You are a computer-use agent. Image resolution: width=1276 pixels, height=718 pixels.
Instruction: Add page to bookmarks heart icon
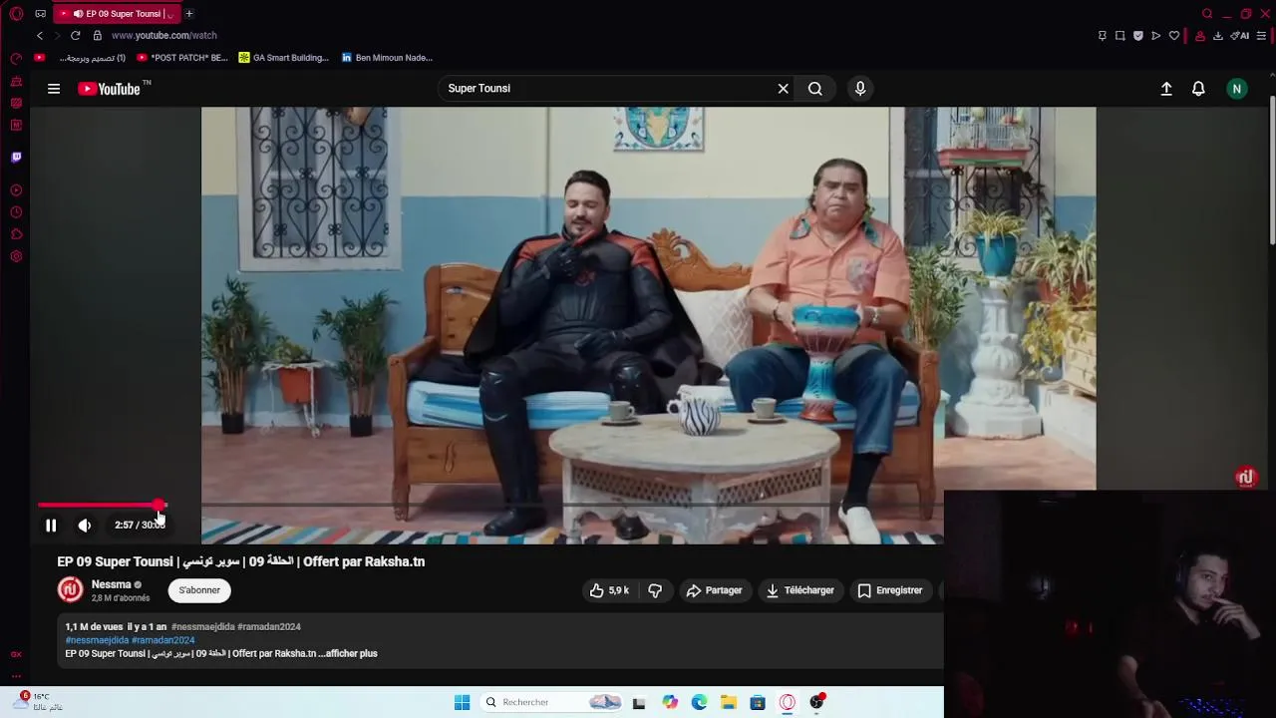coord(1174,36)
